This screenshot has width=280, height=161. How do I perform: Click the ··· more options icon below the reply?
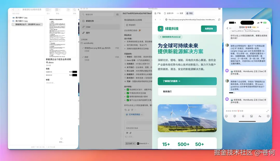point(135,110)
